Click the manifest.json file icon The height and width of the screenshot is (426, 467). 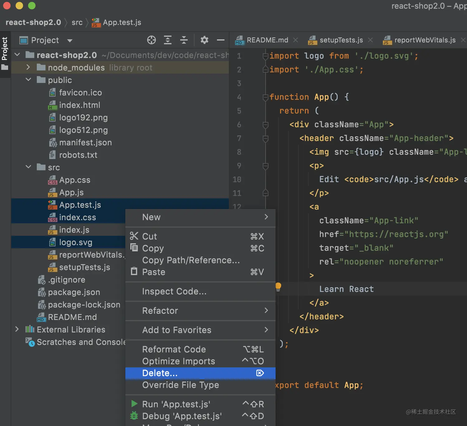click(x=52, y=143)
